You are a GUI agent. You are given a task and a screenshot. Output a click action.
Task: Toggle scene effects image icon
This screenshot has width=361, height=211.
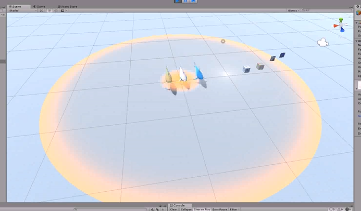pos(63,10)
